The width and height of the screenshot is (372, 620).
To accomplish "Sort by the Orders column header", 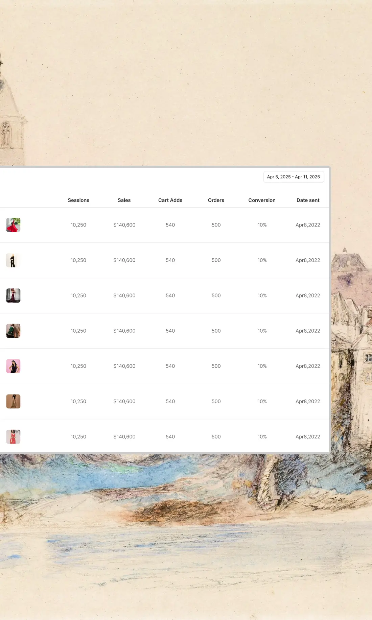I will 216,200.
